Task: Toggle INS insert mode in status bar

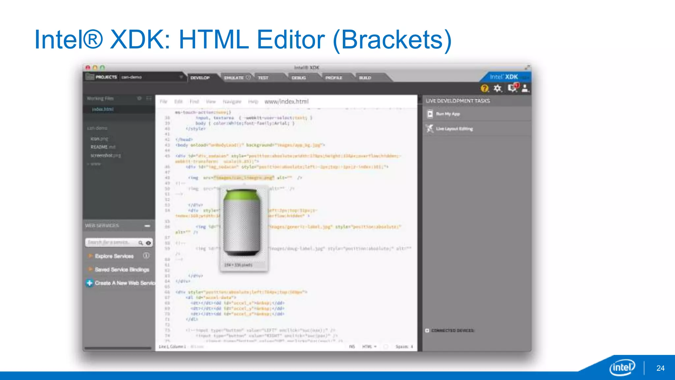Action: pyautogui.click(x=352, y=347)
